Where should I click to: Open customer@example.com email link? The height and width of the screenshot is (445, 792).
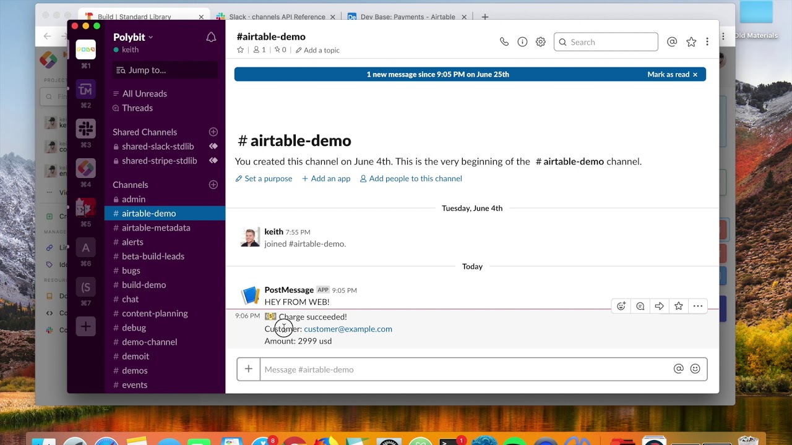click(348, 329)
